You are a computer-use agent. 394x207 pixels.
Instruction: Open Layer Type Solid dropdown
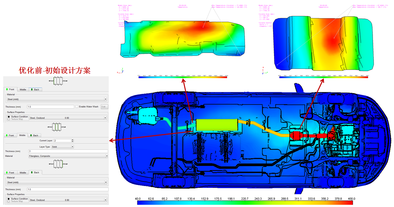(x=62, y=147)
